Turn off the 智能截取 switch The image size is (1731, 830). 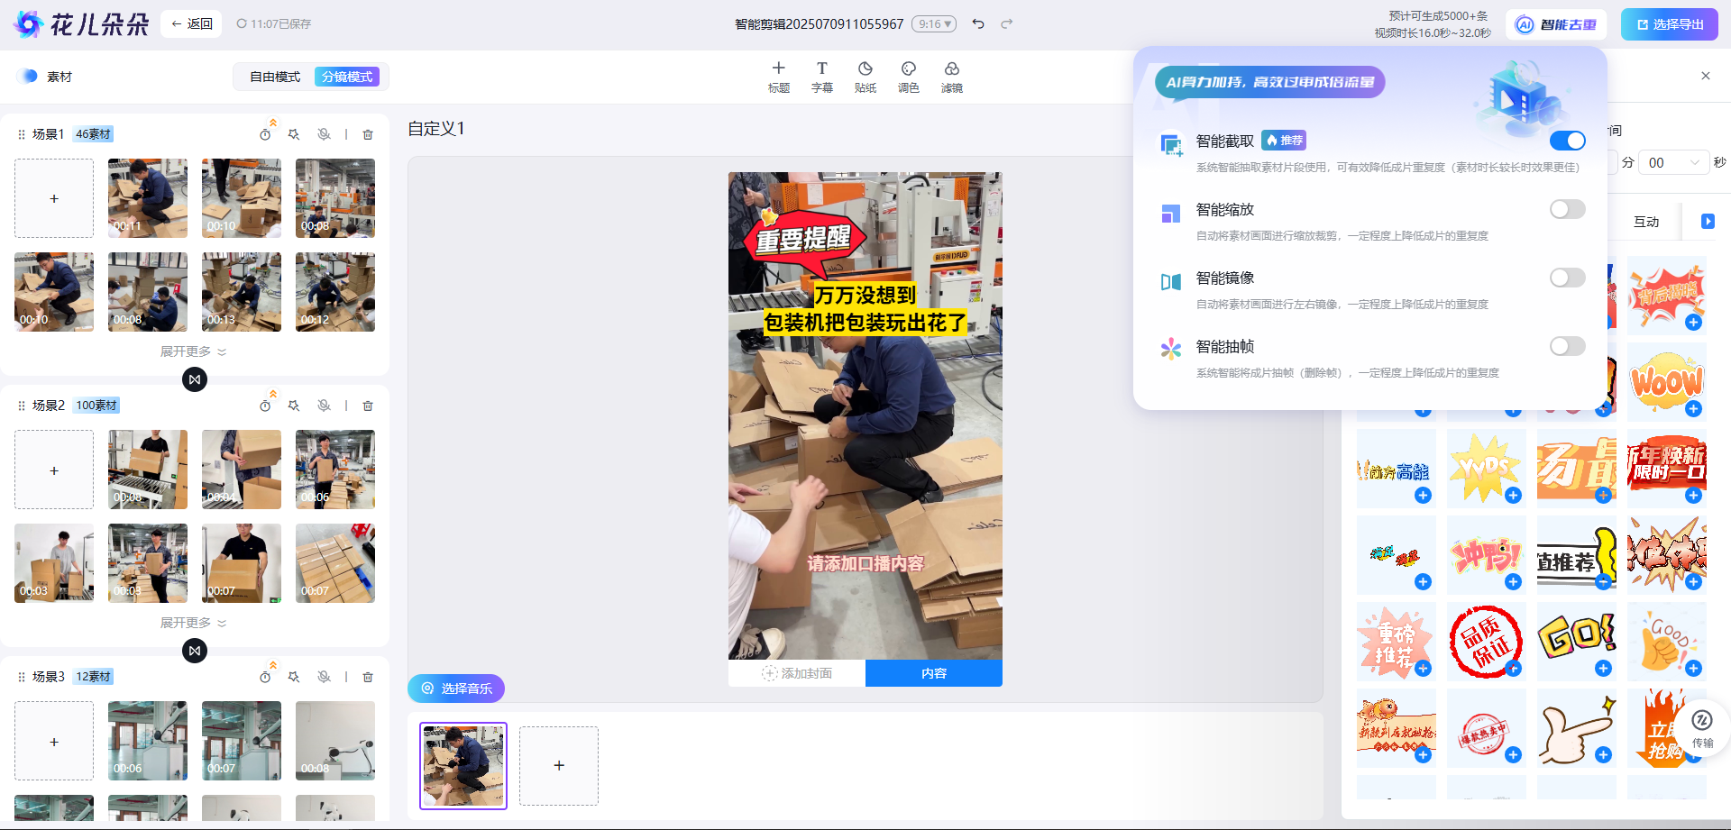pos(1568,141)
